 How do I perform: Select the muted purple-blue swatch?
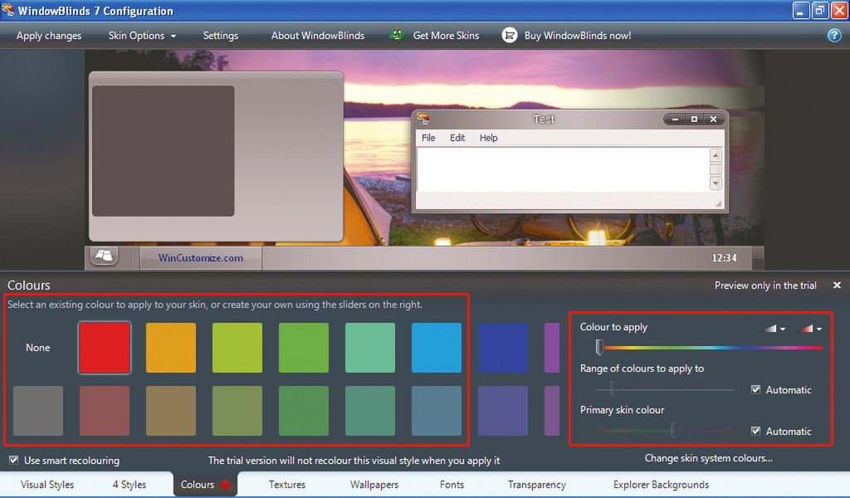[x=503, y=411]
